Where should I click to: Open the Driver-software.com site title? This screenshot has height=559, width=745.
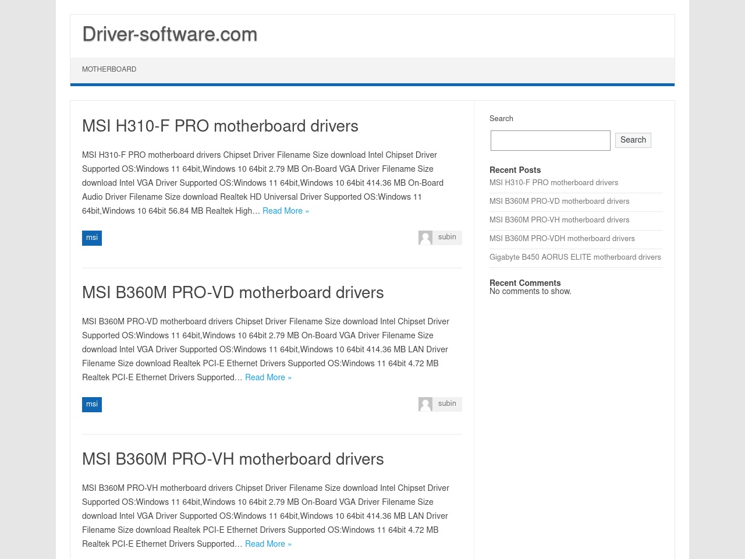point(169,34)
